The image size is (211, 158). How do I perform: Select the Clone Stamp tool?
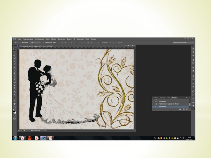coord(15,73)
